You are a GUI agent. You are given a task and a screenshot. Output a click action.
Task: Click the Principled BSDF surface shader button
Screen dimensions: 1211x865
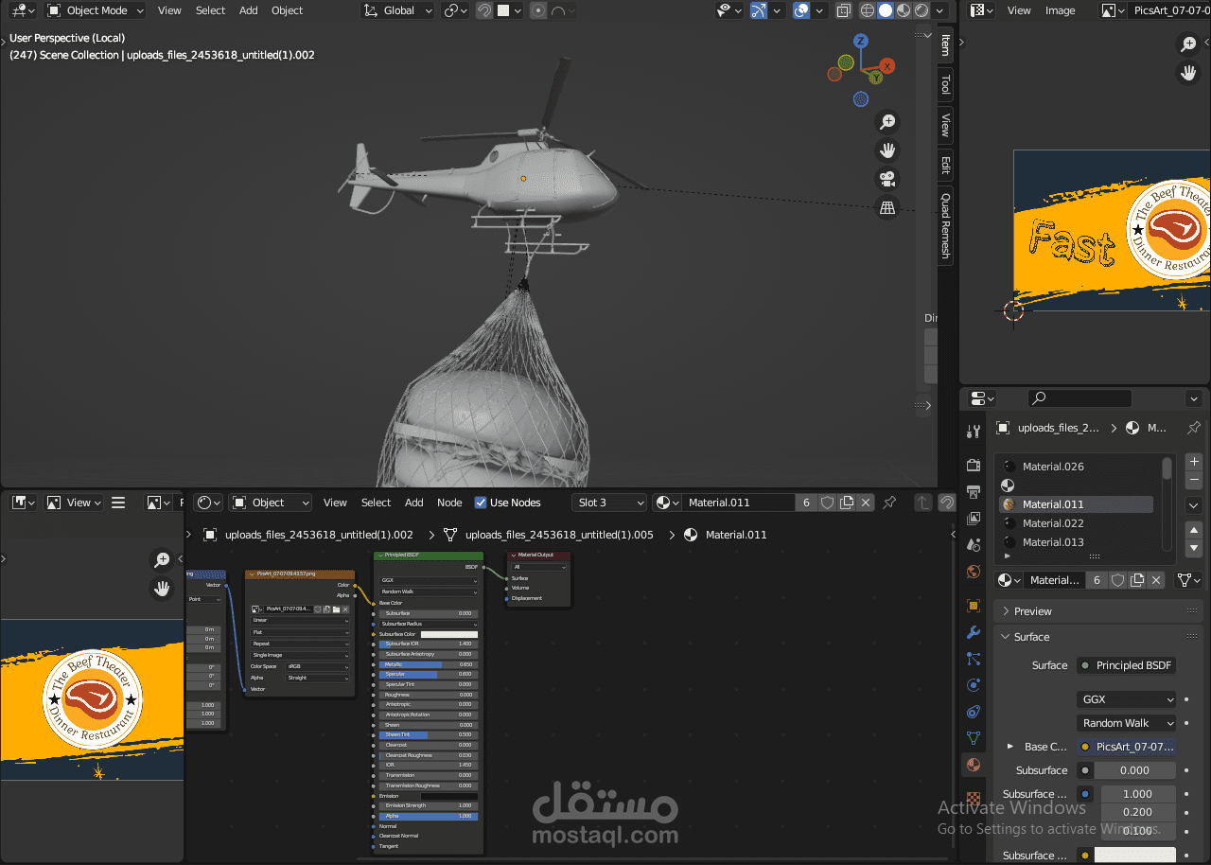click(x=1127, y=665)
